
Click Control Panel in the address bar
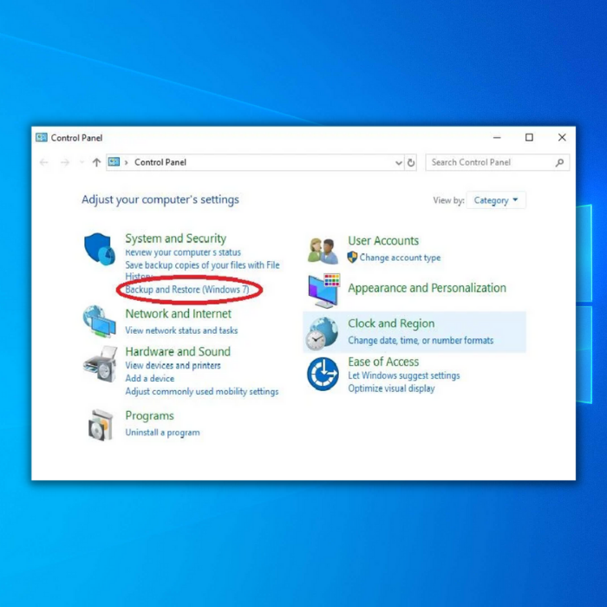point(160,162)
